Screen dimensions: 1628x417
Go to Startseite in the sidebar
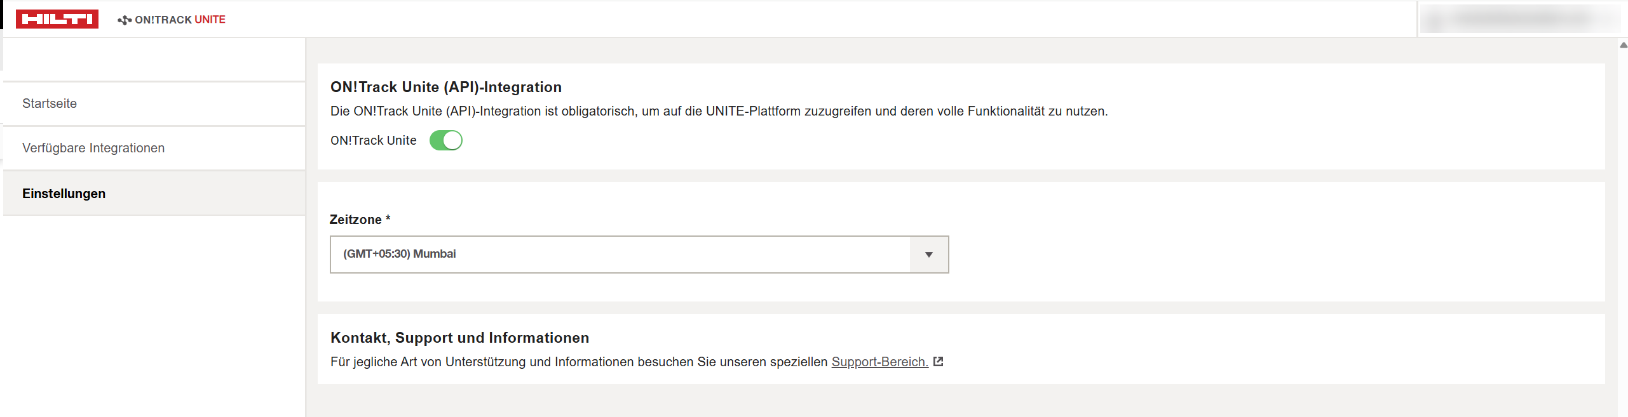click(50, 103)
